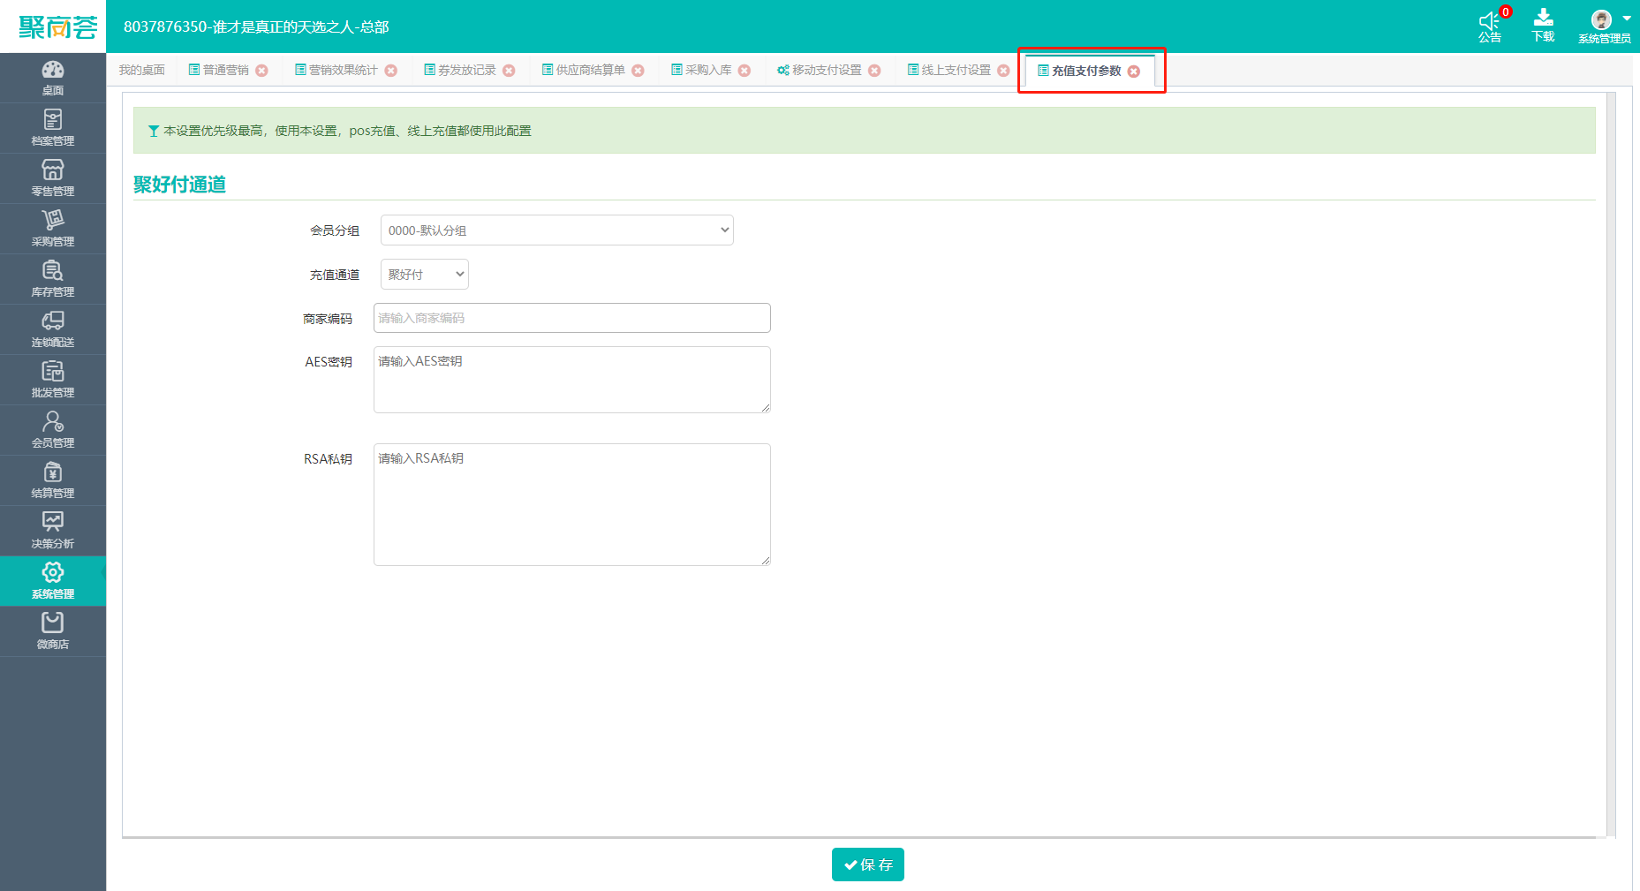Screen dimensions: 1640x891
Task: Open 系统管理 in the sidebar
Action: (53, 581)
